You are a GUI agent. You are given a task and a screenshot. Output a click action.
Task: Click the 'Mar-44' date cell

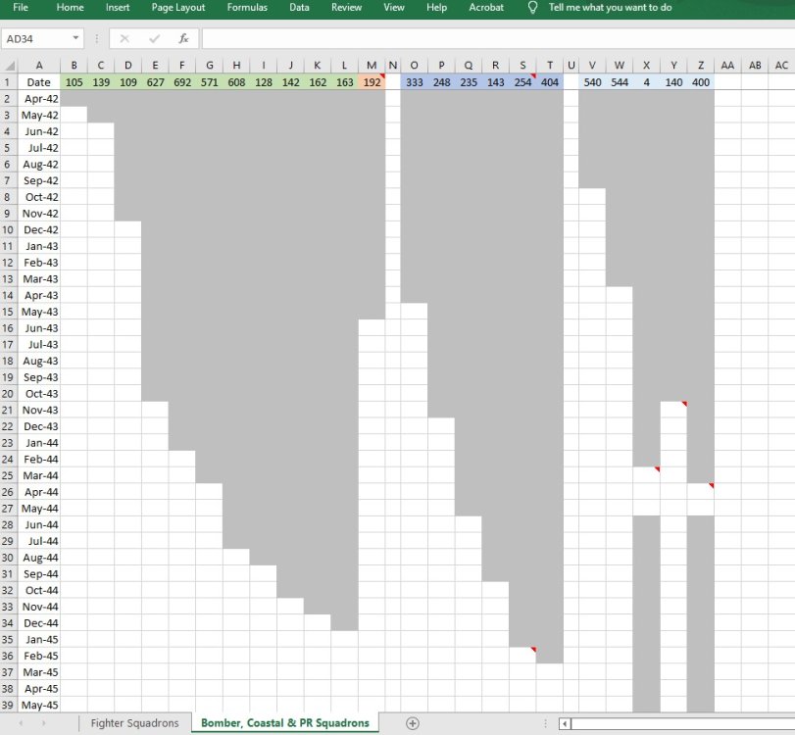pos(38,475)
